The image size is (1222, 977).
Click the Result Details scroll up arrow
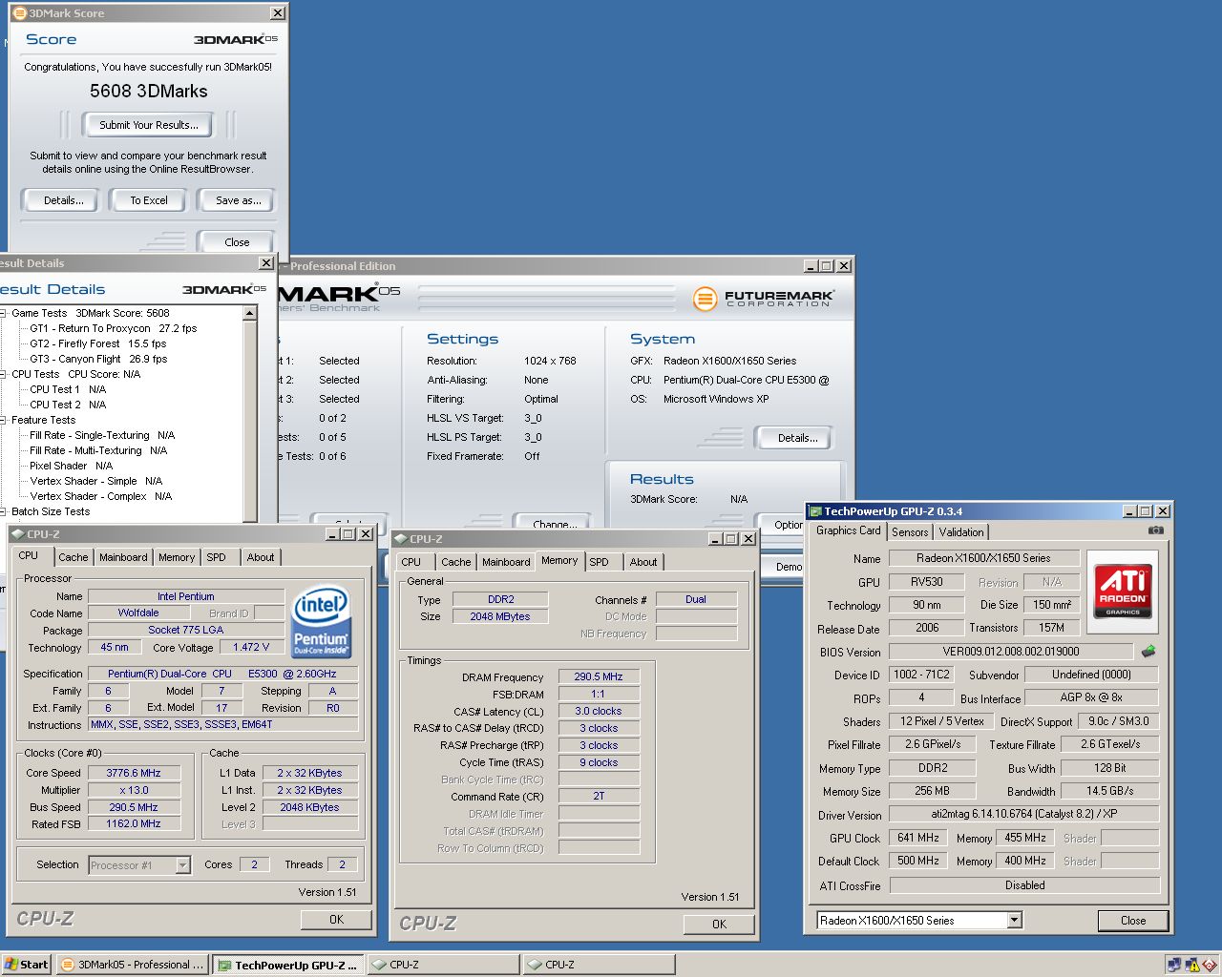(x=250, y=313)
